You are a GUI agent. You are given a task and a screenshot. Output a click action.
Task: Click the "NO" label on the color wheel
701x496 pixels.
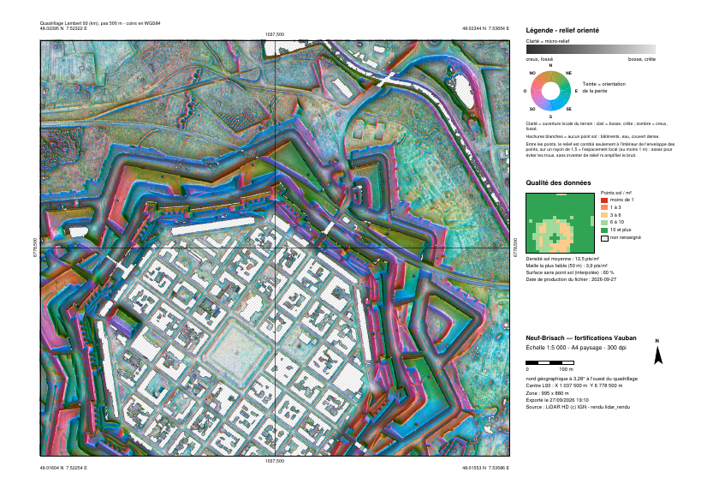click(x=532, y=73)
